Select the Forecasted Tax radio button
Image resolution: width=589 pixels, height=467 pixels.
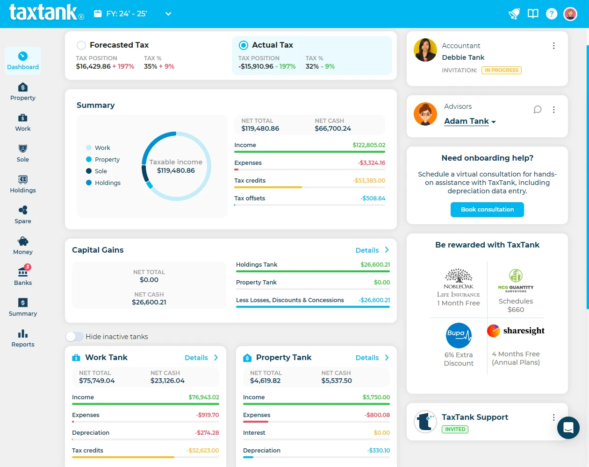pyautogui.click(x=81, y=45)
